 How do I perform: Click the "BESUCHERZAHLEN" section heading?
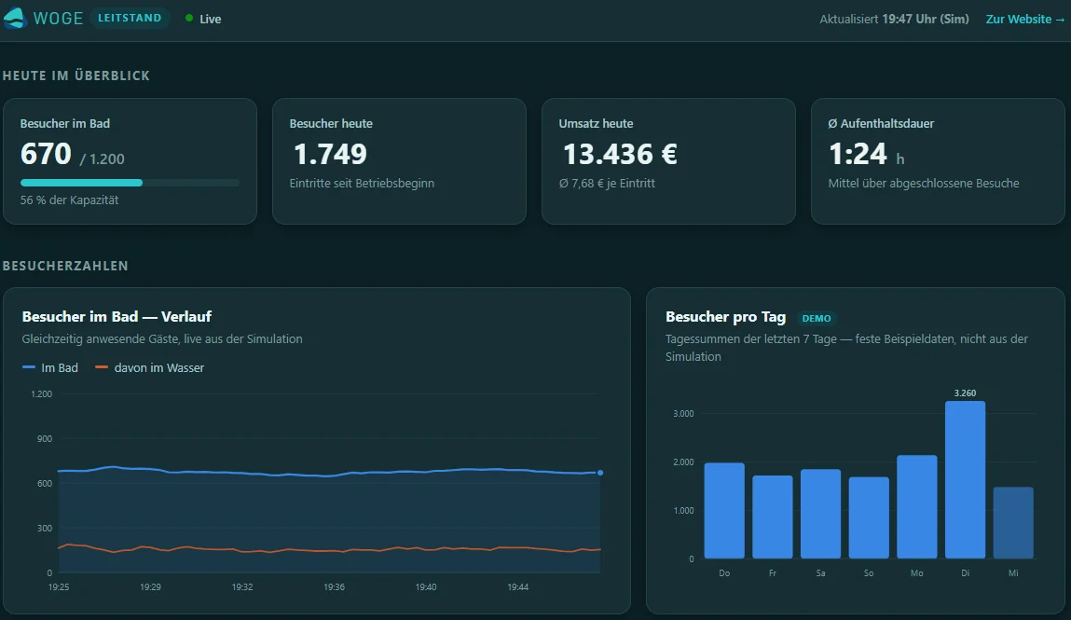point(65,266)
